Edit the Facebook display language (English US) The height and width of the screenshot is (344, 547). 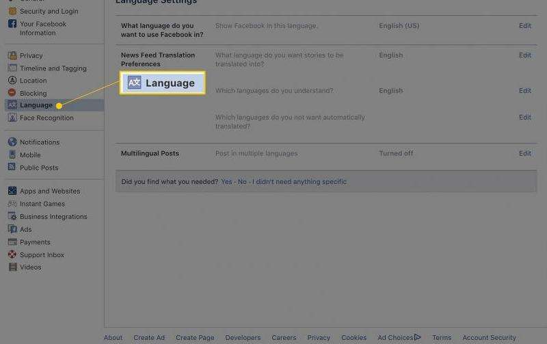point(524,26)
